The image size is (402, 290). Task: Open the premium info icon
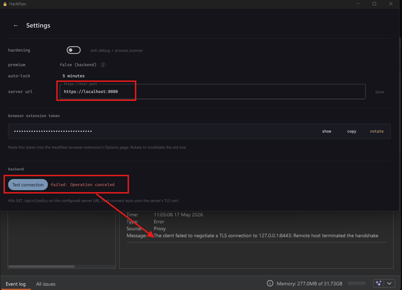pos(103,65)
